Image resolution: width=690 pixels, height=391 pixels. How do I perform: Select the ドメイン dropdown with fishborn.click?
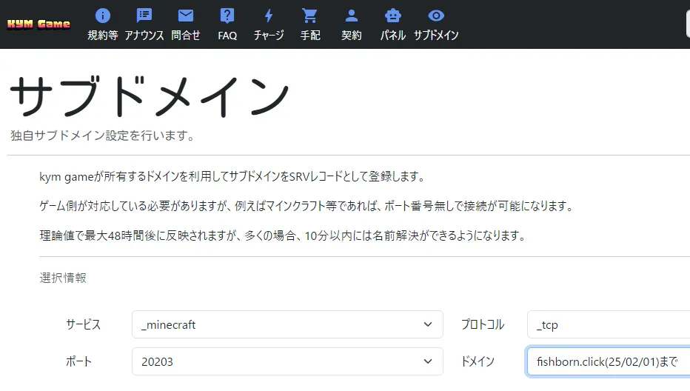(607, 361)
